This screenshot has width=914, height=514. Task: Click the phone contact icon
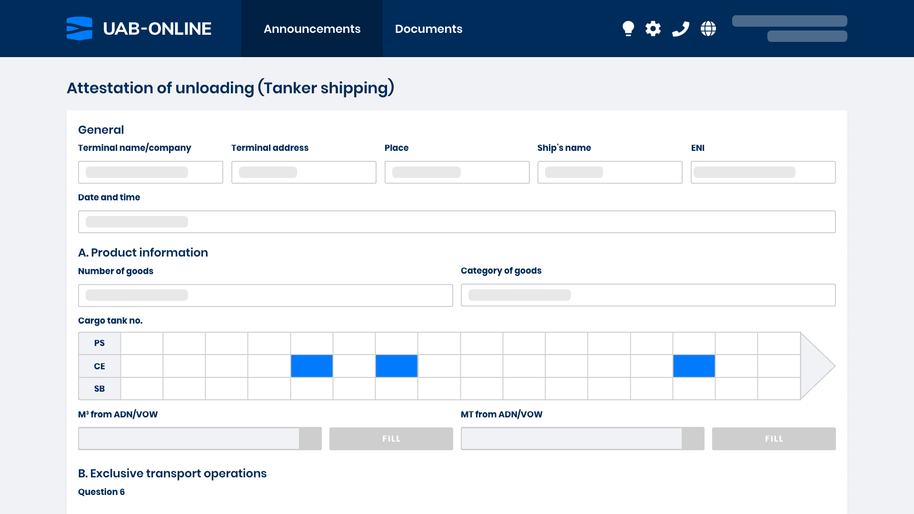tap(681, 29)
